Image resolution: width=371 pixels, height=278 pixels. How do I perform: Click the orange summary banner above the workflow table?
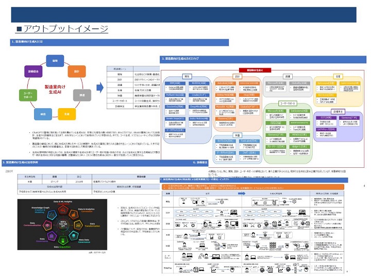tap(253, 187)
